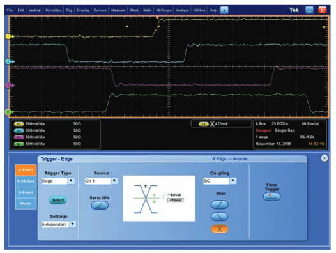Click the trigger position marker atop graticule
The height and width of the screenshot is (253, 336).
coord(157,17)
